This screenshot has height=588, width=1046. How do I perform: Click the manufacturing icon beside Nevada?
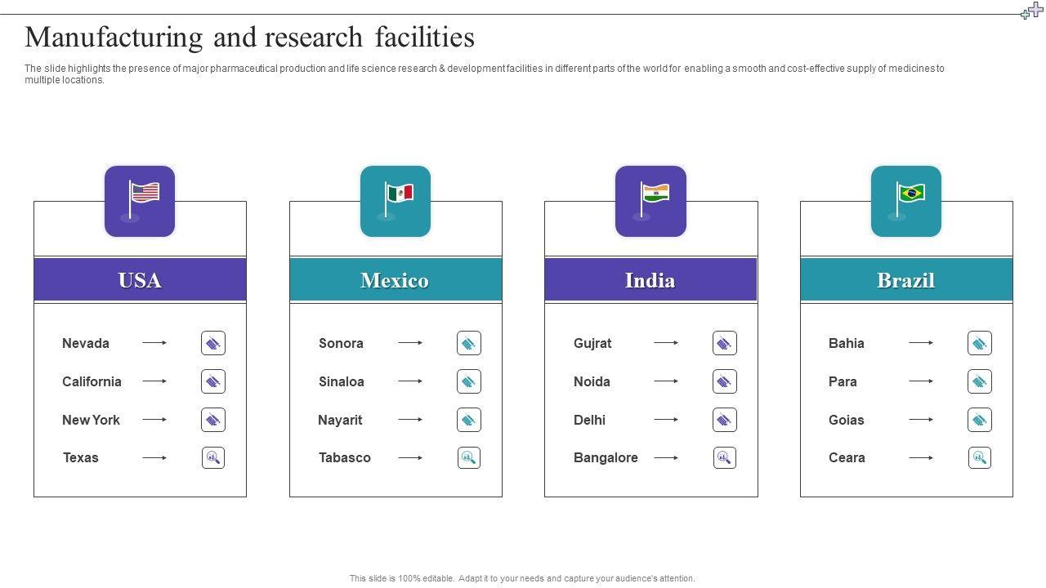[213, 343]
